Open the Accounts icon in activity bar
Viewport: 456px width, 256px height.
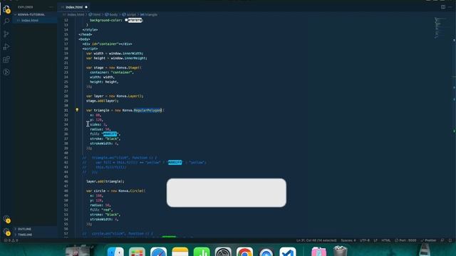[6, 219]
